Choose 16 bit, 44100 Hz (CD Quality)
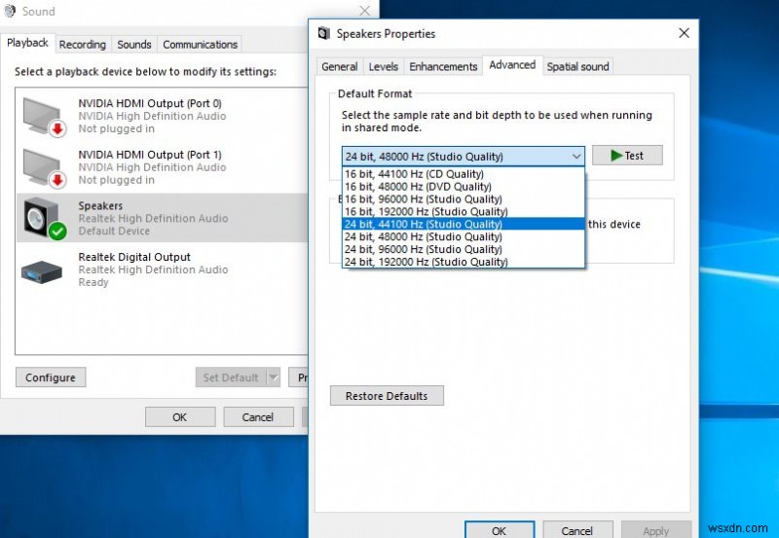The image size is (779, 538). [464, 174]
